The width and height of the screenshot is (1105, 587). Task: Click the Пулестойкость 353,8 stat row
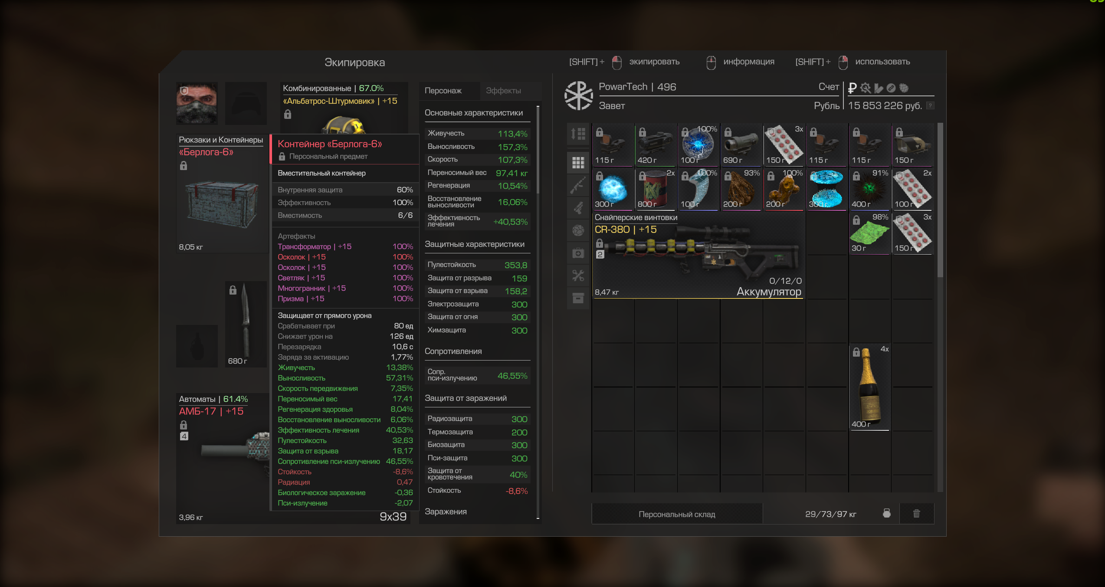click(477, 265)
